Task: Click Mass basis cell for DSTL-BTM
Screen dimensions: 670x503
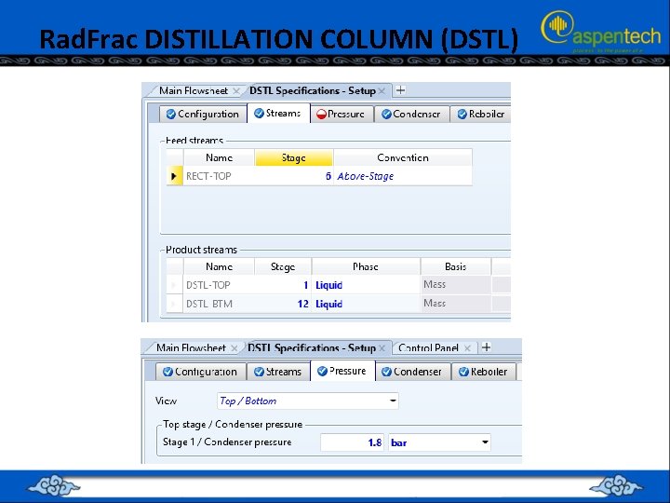Action: tap(455, 304)
